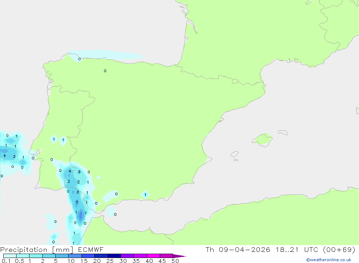Open the weatheronline.co.uk link
359x263 pixels.
point(329,260)
